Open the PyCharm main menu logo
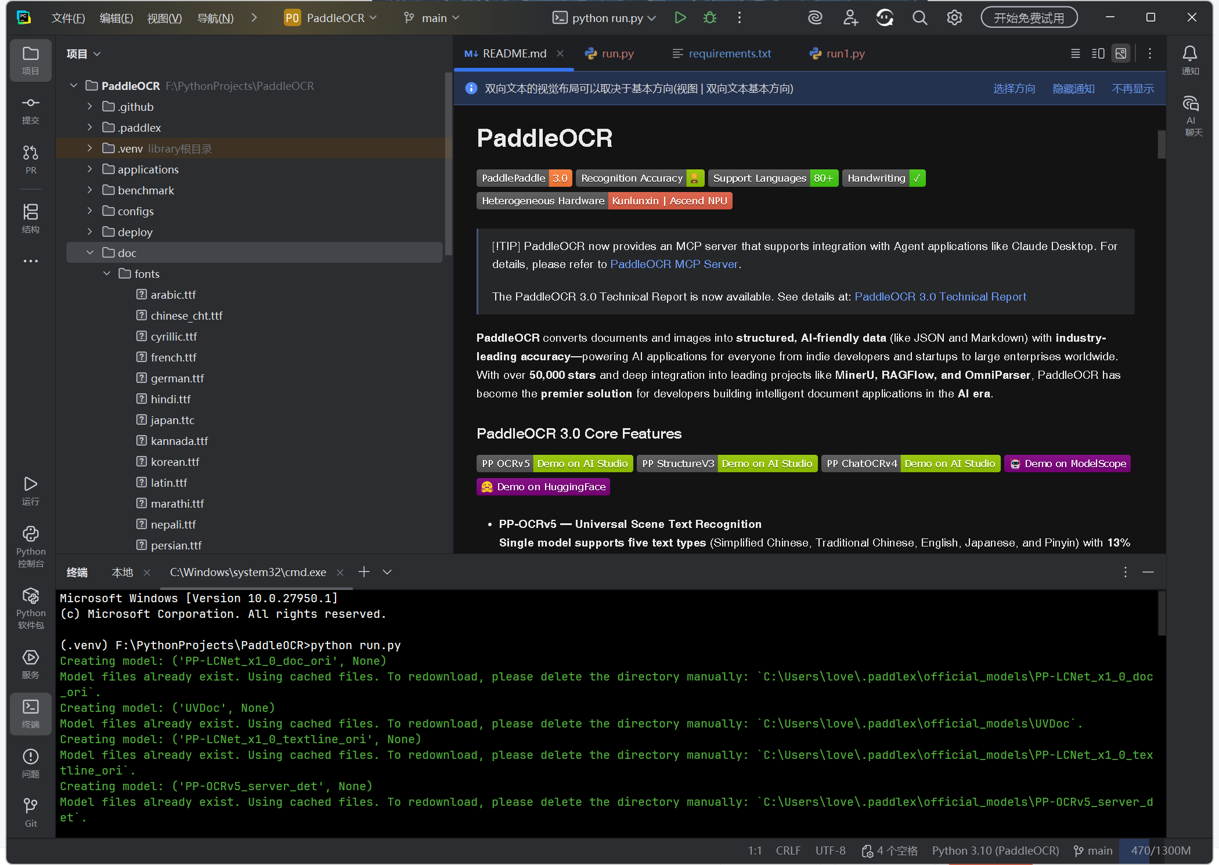The image size is (1219, 865). click(24, 17)
